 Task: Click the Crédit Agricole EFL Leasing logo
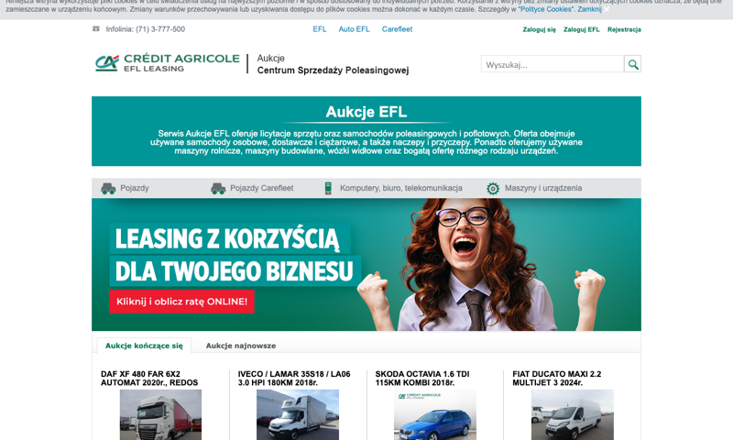(x=168, y=63)
